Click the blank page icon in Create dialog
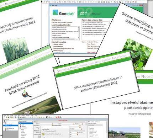153x138 pixels. [x=43, y=131]
